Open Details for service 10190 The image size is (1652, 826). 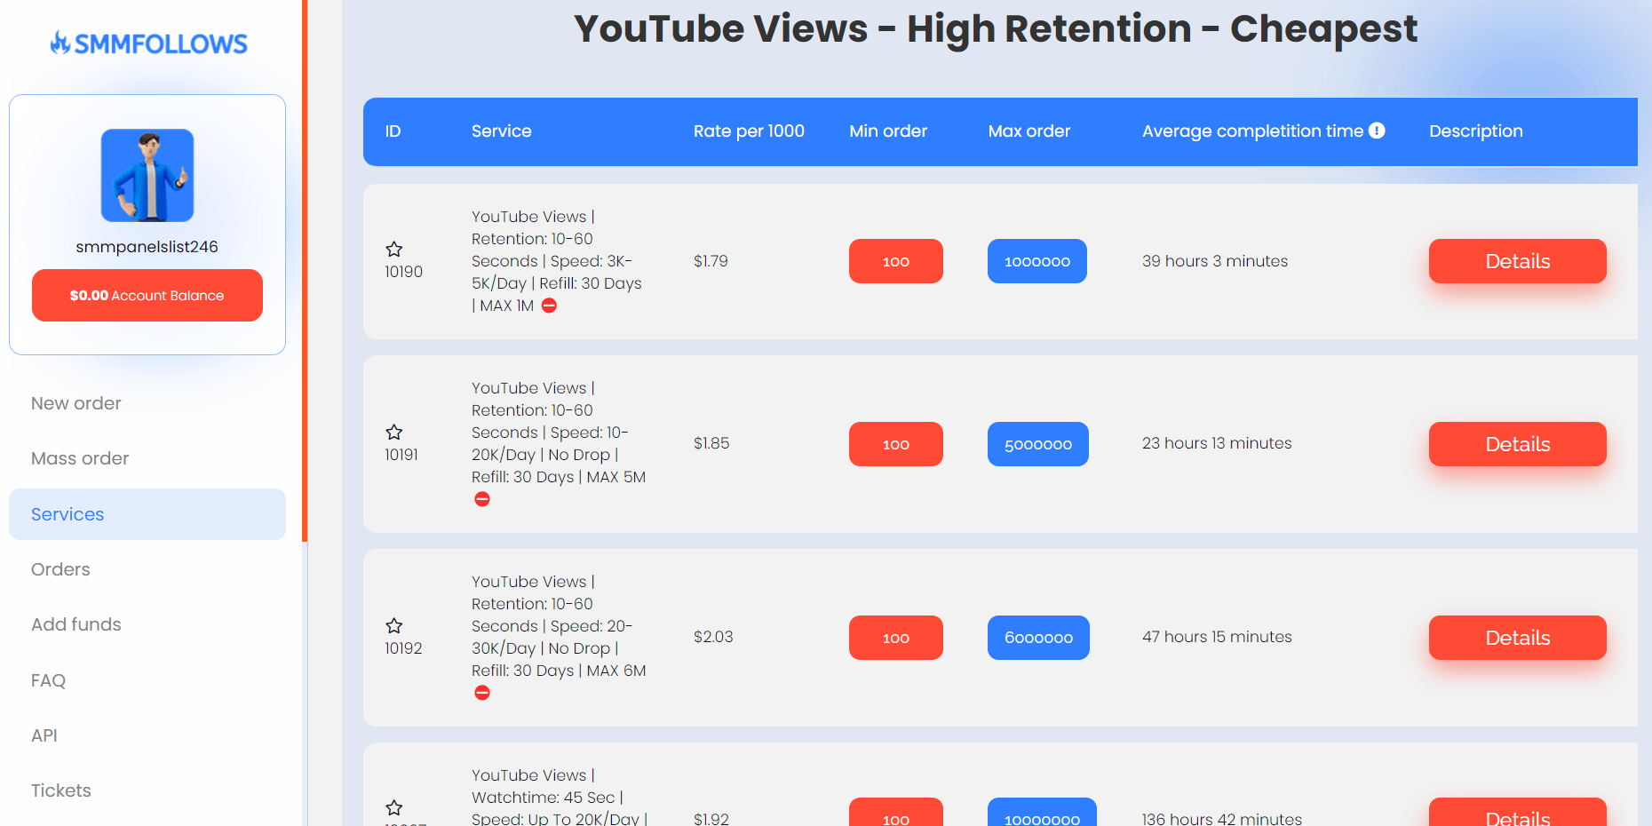(1517, 261)
